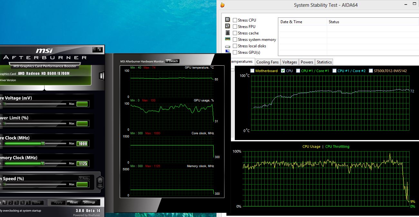
Task: Select Afterburner profile slot 5
Action: click(x=28, y=203)
